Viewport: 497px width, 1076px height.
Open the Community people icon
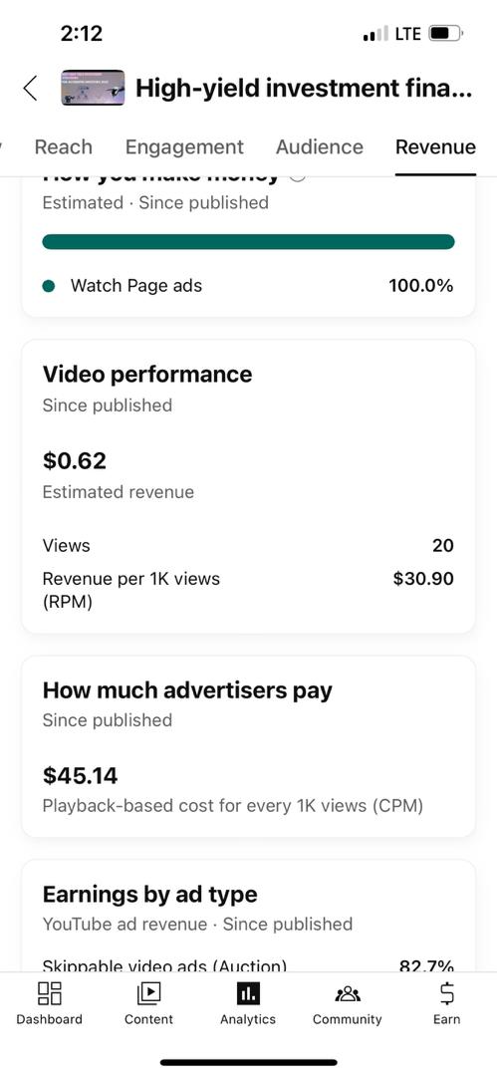348,993
